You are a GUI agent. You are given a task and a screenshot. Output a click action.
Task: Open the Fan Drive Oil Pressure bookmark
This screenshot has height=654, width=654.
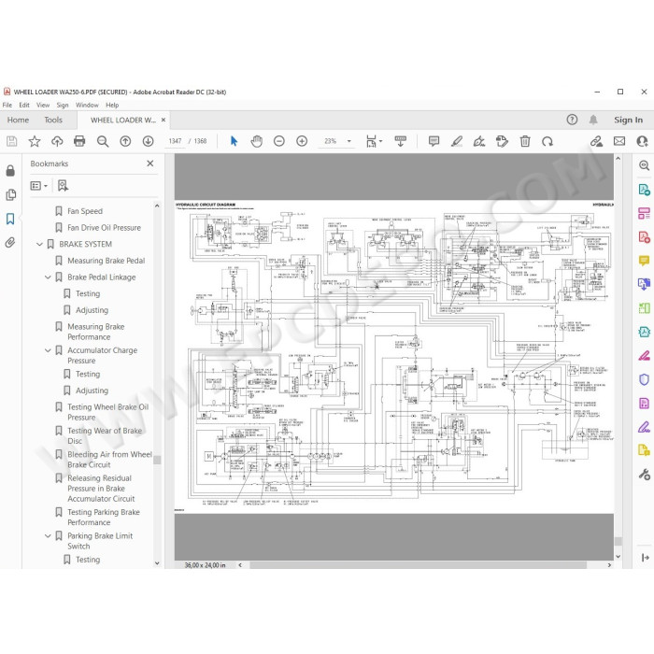(x=104, y=228)
